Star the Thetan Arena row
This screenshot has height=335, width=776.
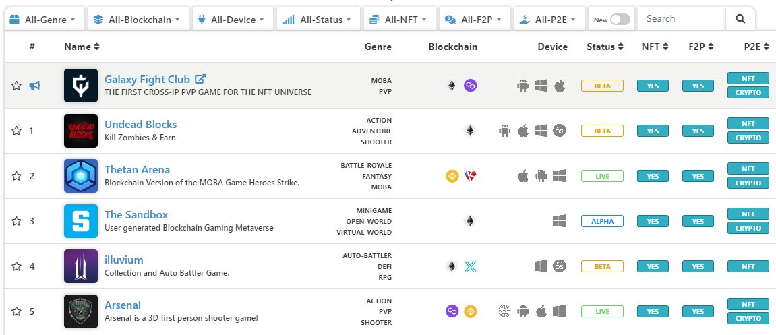(x=16, y=176)
